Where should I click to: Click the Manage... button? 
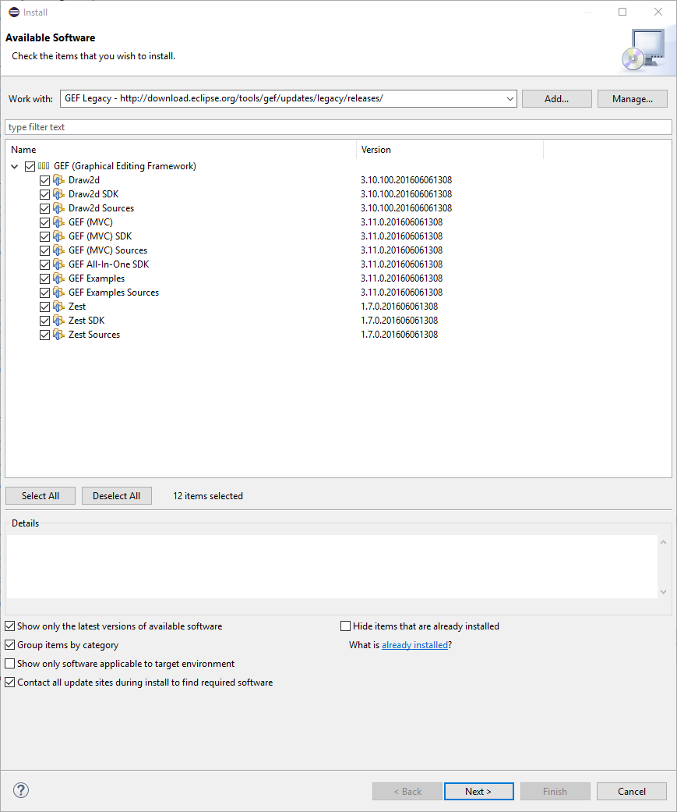pos(633,98)
